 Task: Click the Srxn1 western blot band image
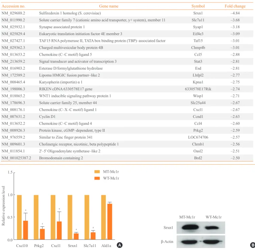pyautogui.click(x=201, y=227)
